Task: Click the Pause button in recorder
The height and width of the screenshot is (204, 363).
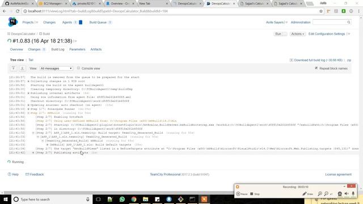Action: 242,194
